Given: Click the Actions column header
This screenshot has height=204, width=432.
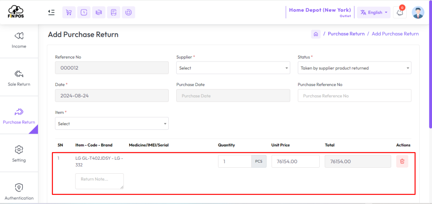Looking at the screenshot, I should tap(403, 145).
